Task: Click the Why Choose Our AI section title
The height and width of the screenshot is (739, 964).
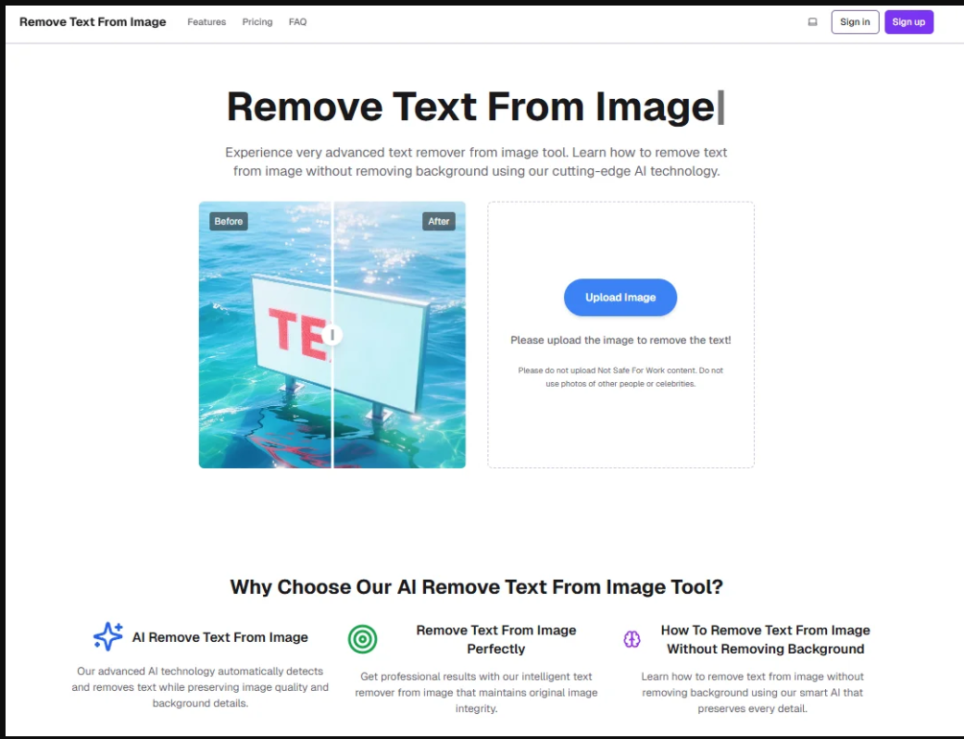Action: click(x=476, y=587)
